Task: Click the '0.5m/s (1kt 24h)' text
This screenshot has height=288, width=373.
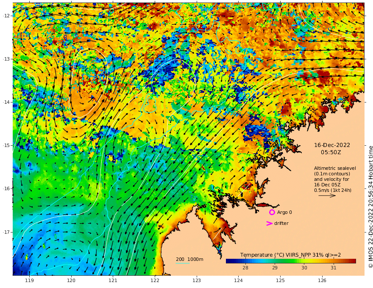Action: tap(333, 190)
